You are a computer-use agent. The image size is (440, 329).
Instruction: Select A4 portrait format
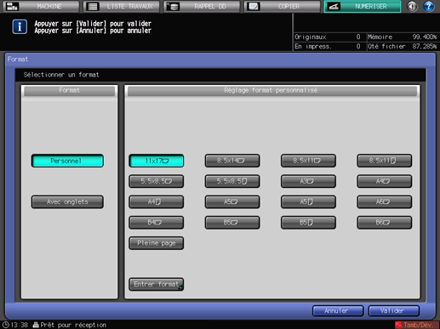(x=157, y=201)
